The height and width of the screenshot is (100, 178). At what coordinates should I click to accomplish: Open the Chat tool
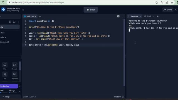click(x=5, y=66)
